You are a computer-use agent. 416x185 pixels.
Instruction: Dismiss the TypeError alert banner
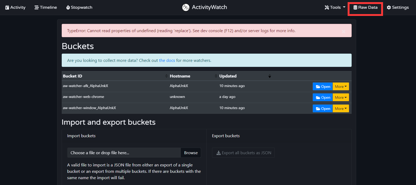click(x=343, y=32)
